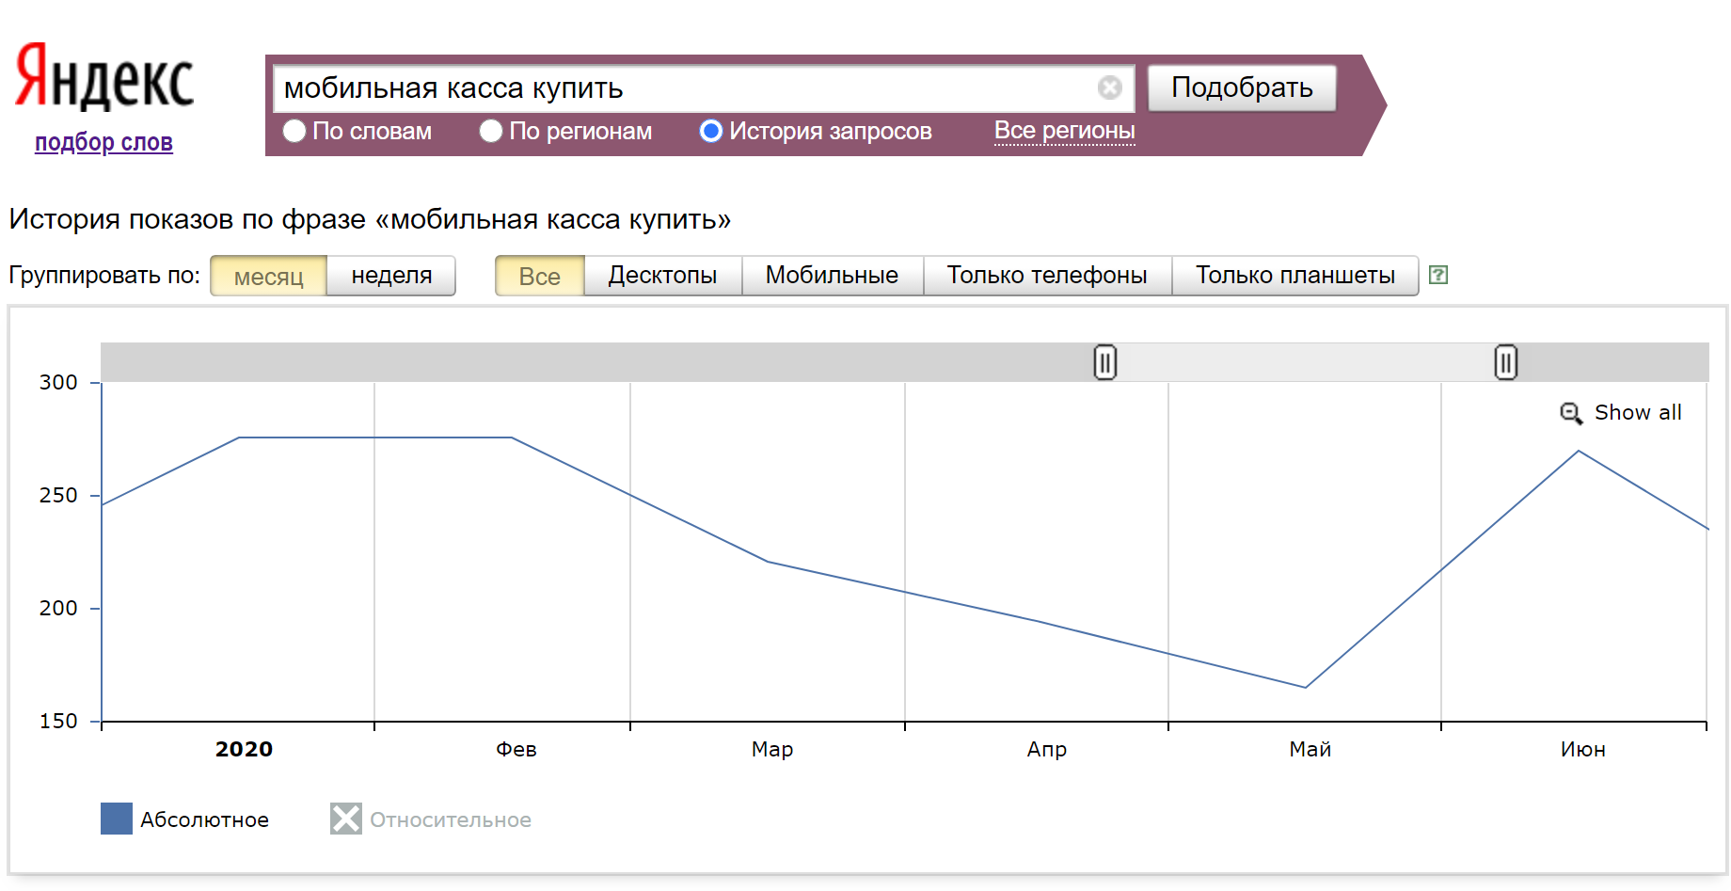Clear the search field with the X icon
The height and width of the screenshot is (891, 1731).
pyautogui.click(x=1109, y=88)
